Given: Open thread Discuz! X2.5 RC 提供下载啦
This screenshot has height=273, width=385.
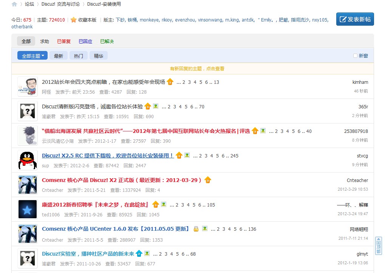Looking at the screenshot, I should pos(108,156).
